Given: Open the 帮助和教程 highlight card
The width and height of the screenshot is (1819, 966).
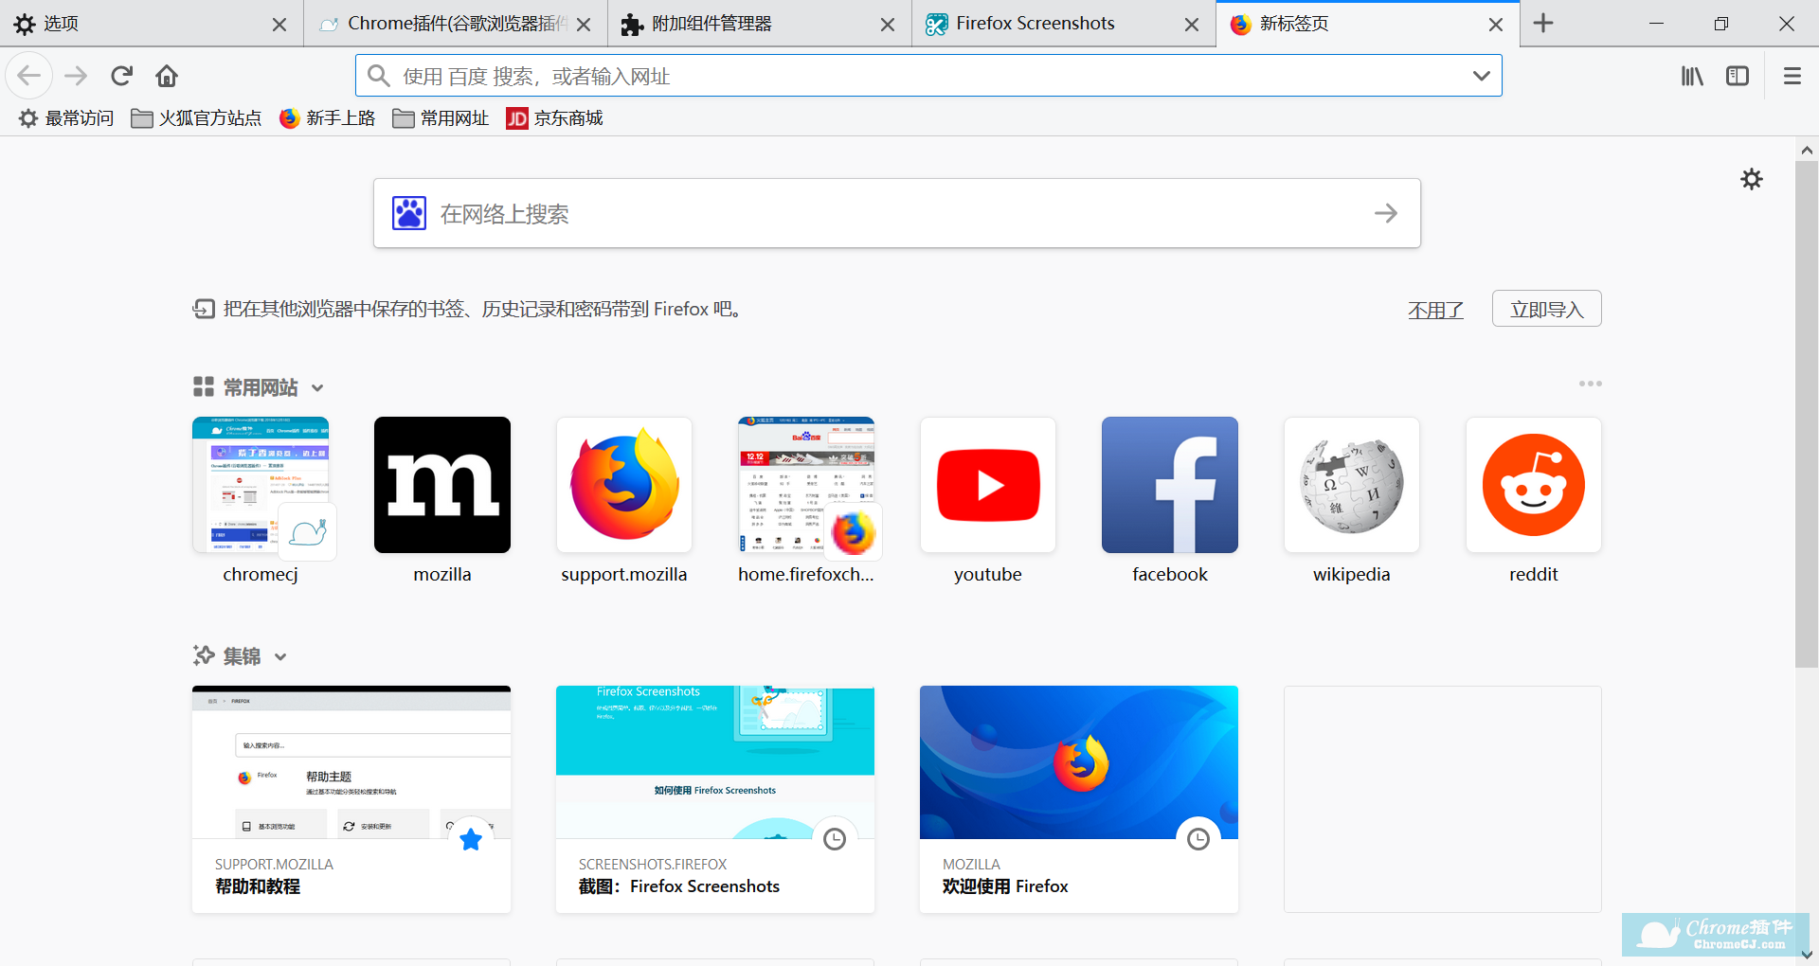Looking at the screenshot, I should (351, 799).
